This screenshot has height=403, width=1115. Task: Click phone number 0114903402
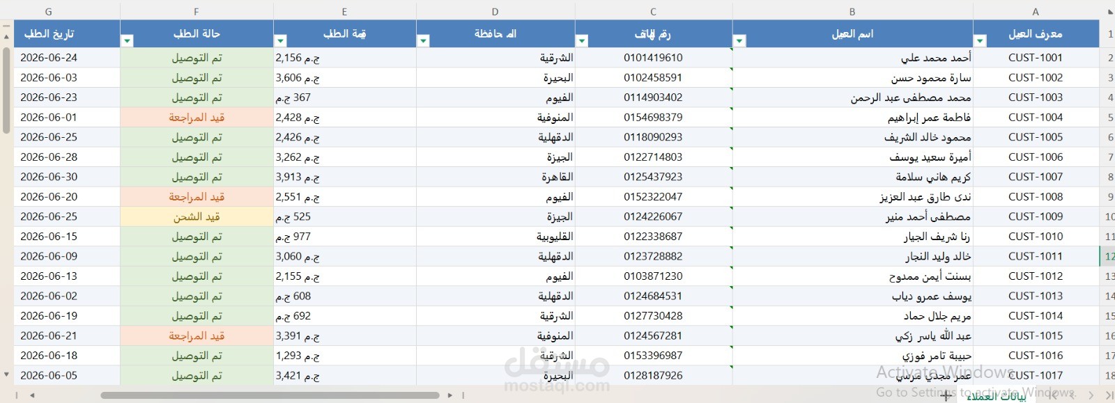pos(653,97)
